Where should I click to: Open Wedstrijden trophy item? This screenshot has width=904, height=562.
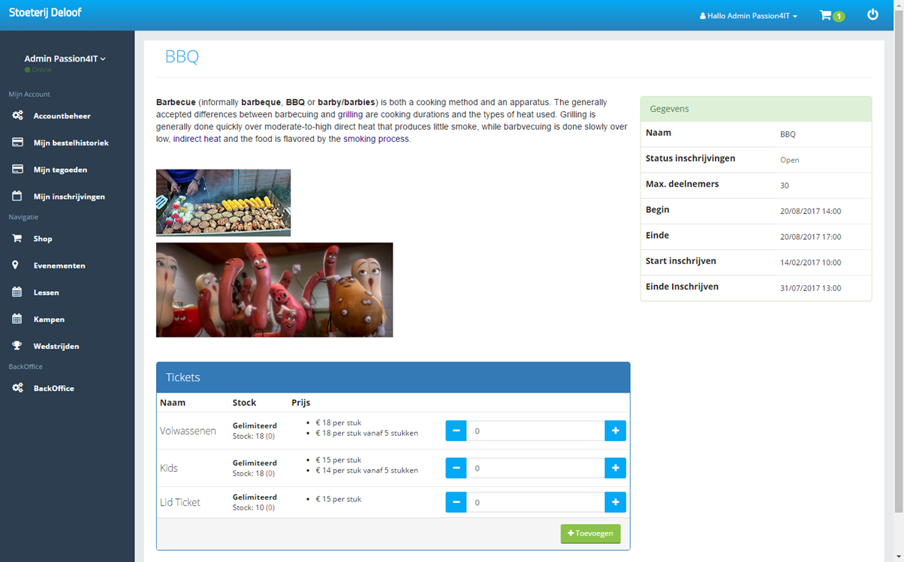coord(56,347)
